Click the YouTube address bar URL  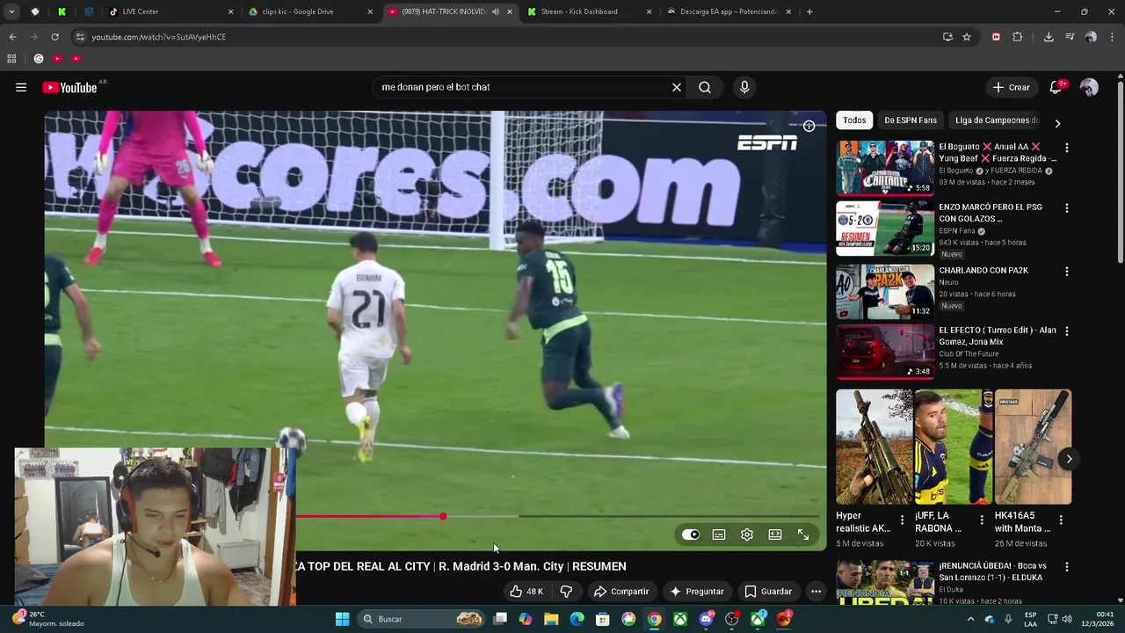pos(158,37)
